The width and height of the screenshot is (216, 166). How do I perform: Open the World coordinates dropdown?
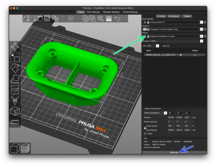(x=165, y=113)
